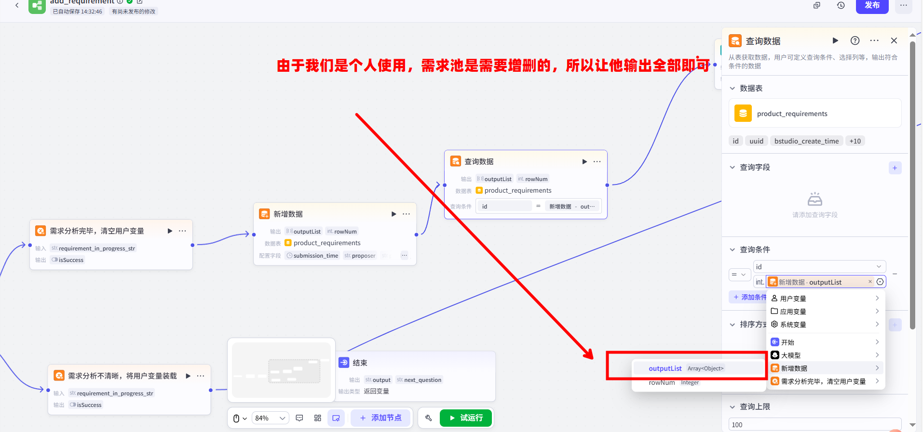Toggle the variable selector hexagon icon
This screenshot has height=432, width=923.
point(880,282)
